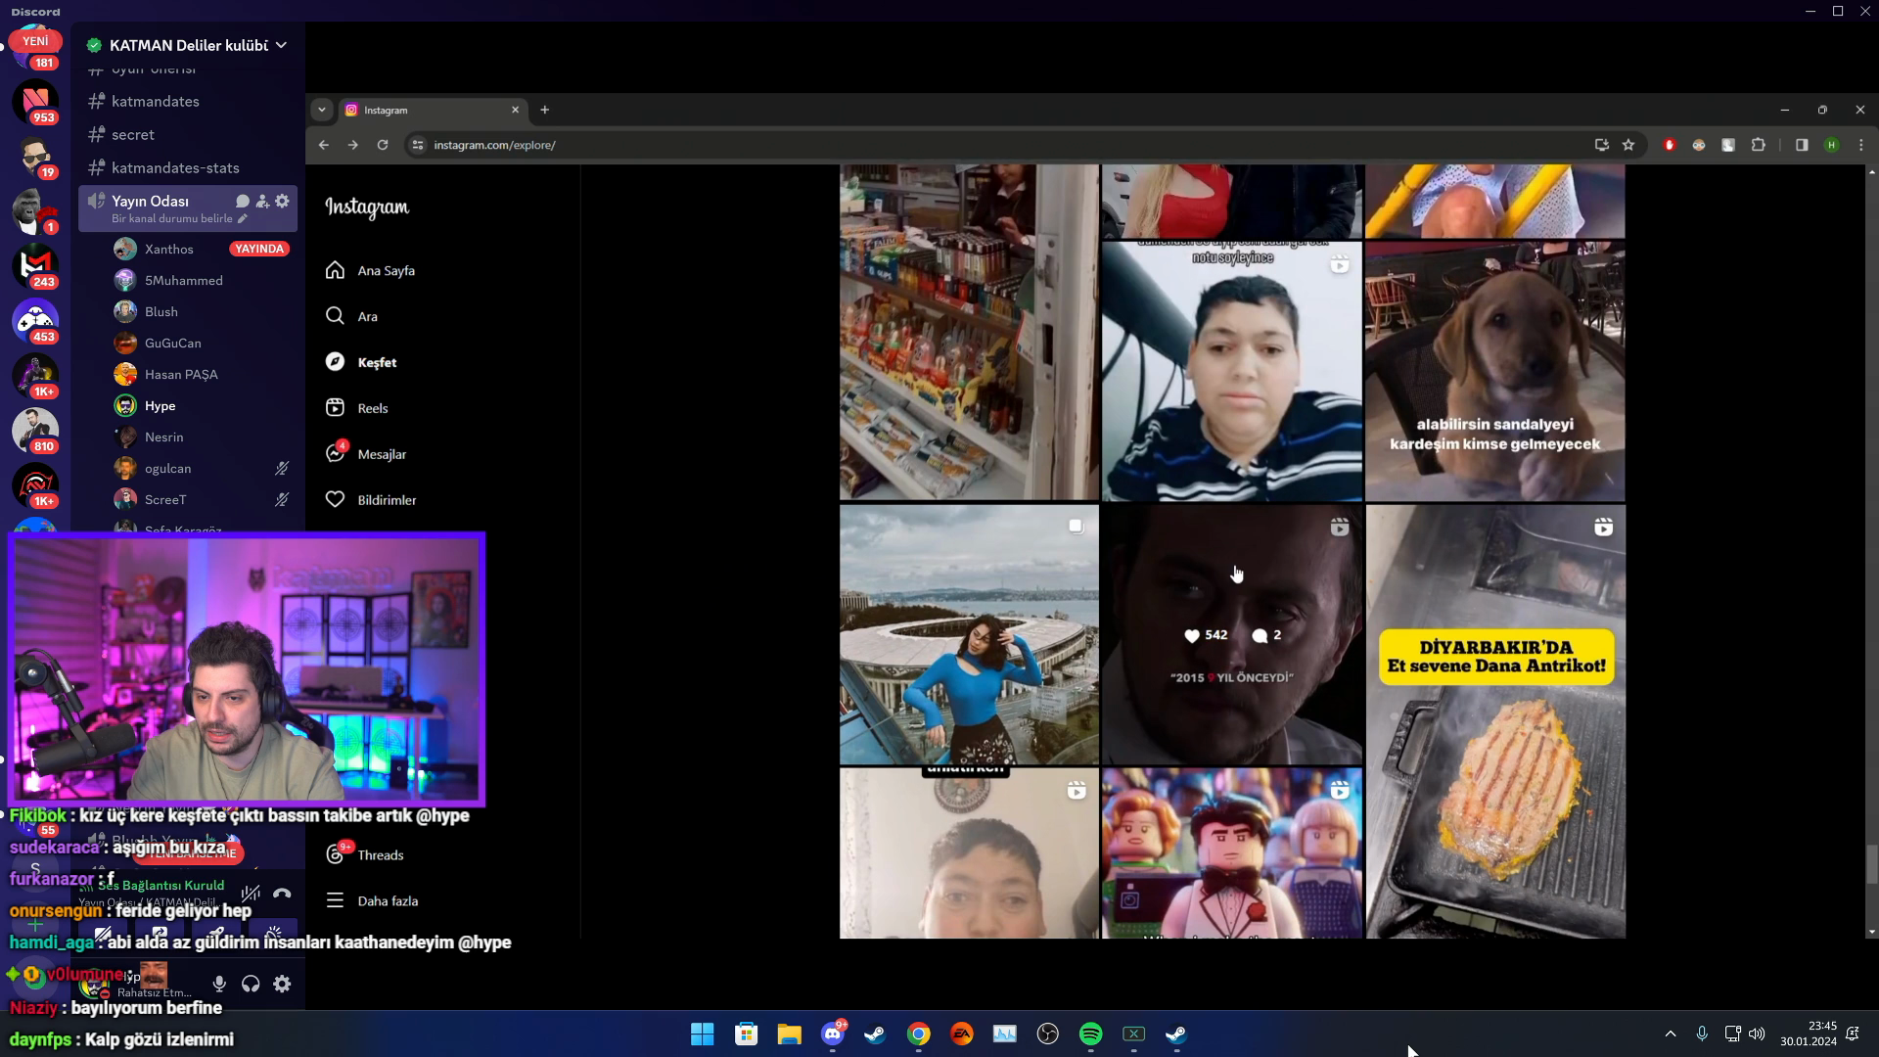Open Chrome profile avatar H
The height and width of the screenshot is (1057, 1879).
pos(1831,145)
